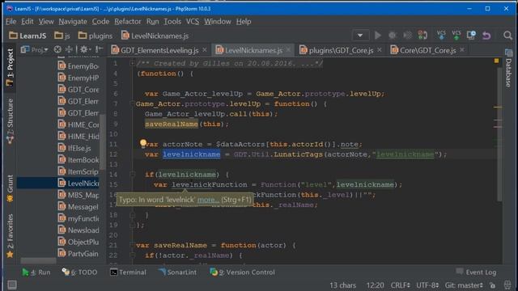Open the Edit menu
The image size is (518, 291).
(28, 22)
